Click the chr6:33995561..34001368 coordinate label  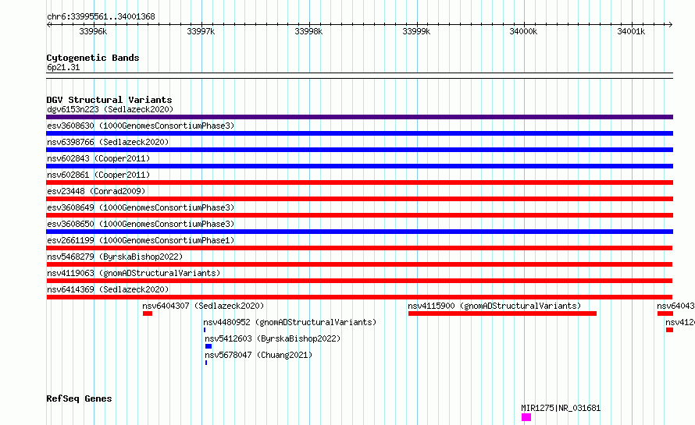tap(101, 17)
